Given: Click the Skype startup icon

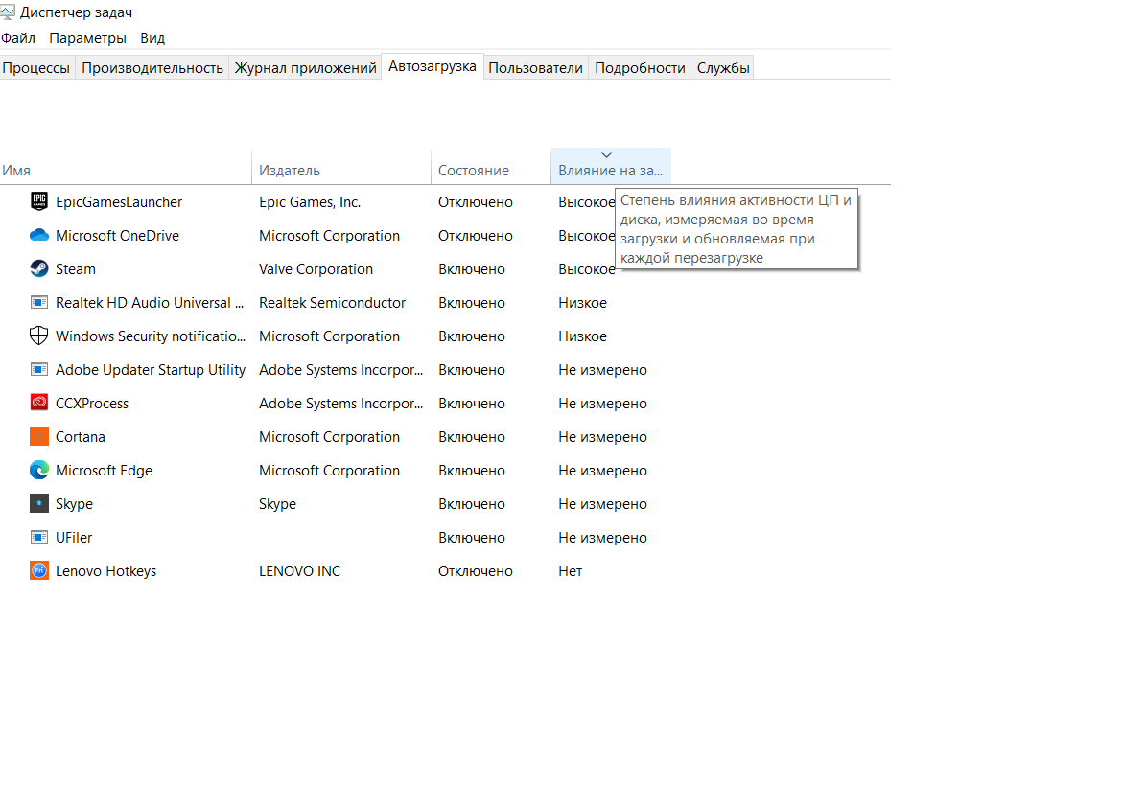Looking at the screenshot, I should [38, 504].
